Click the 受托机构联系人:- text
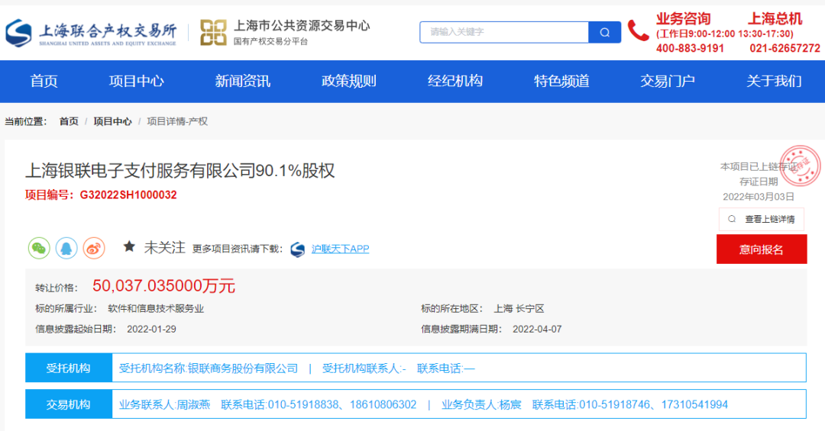Screen dimensions: 825x431 tap(364, 368)
